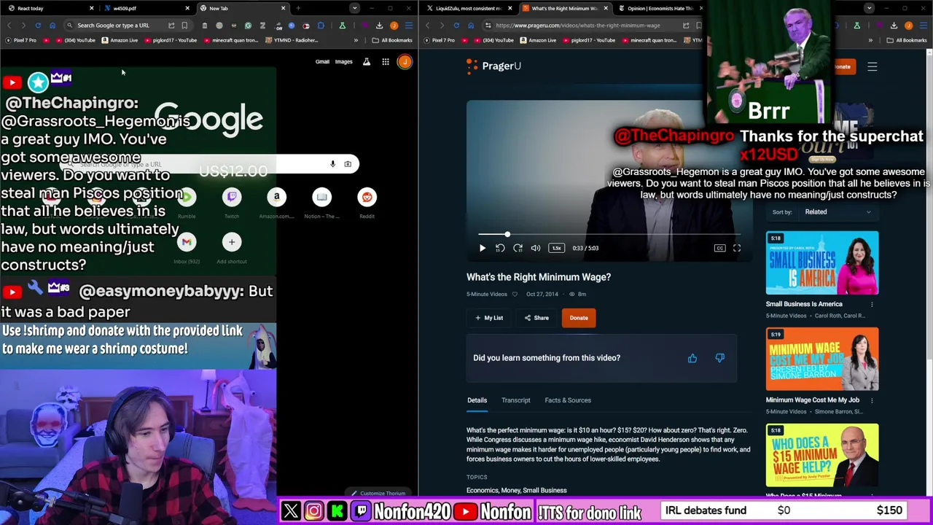The height and width of the screenshot is (525, 933).
Task: Skip forward in the PragerU video
Action: (518, 248)
